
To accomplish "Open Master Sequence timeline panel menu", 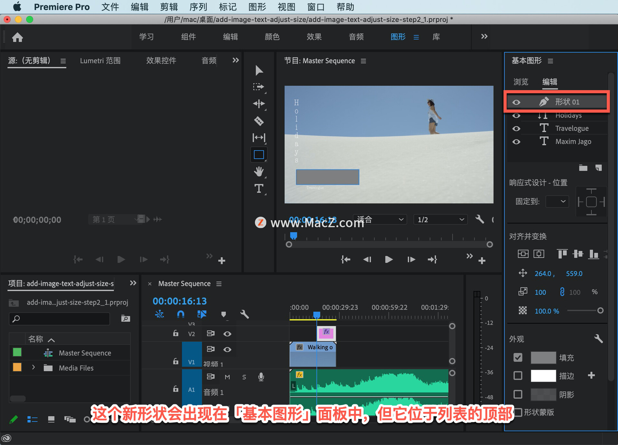I will (x=219, y=284).
